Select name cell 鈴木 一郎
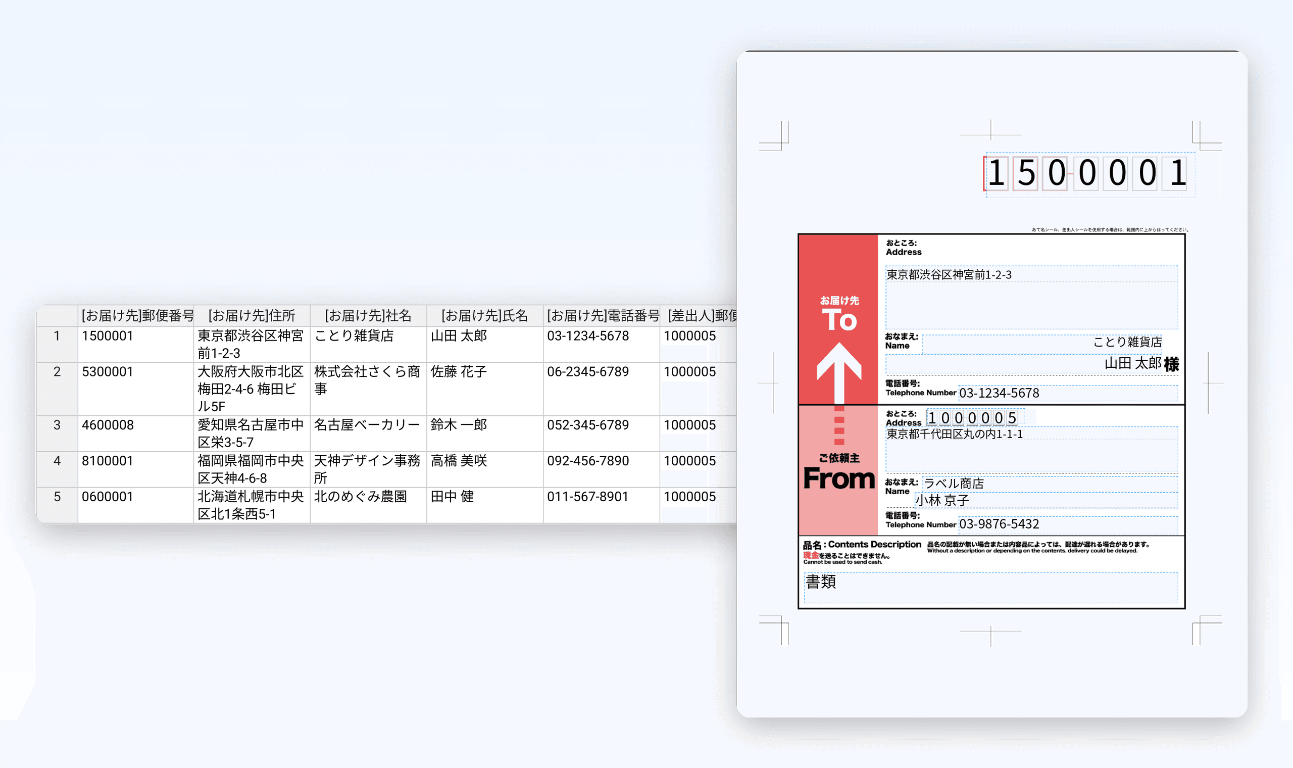 tap(484, 434)
